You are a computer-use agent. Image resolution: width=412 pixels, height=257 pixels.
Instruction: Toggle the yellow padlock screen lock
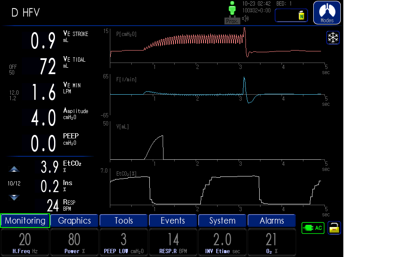334,228
